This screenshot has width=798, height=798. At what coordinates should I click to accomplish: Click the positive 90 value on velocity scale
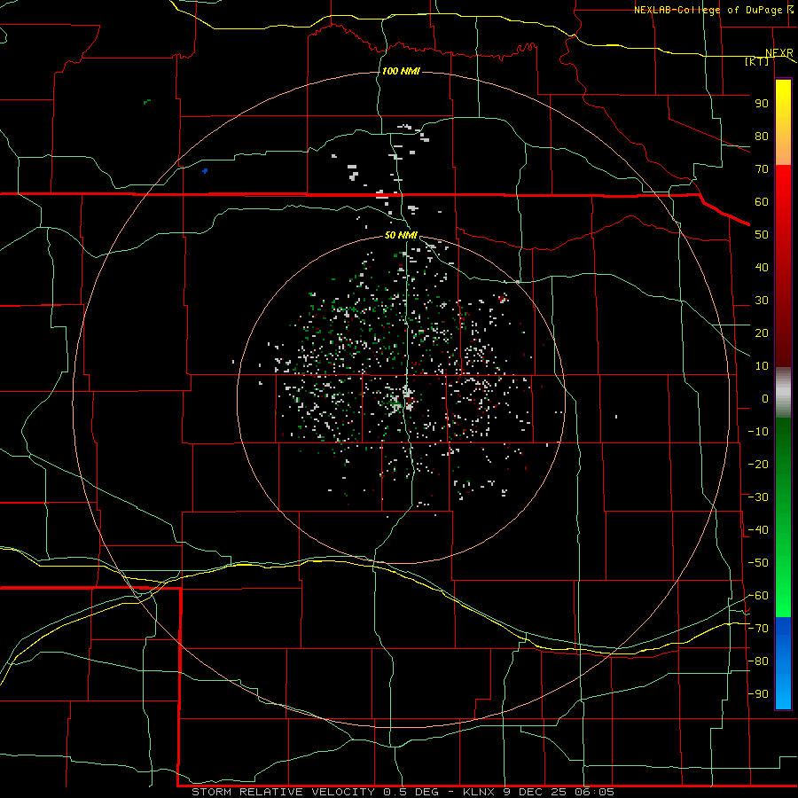click(x=762, y=104)
